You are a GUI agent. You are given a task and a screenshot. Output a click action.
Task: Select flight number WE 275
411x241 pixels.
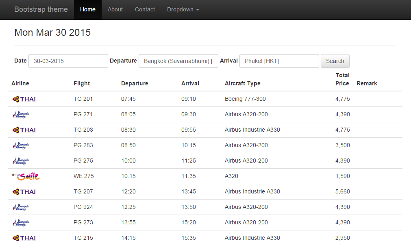84,176
